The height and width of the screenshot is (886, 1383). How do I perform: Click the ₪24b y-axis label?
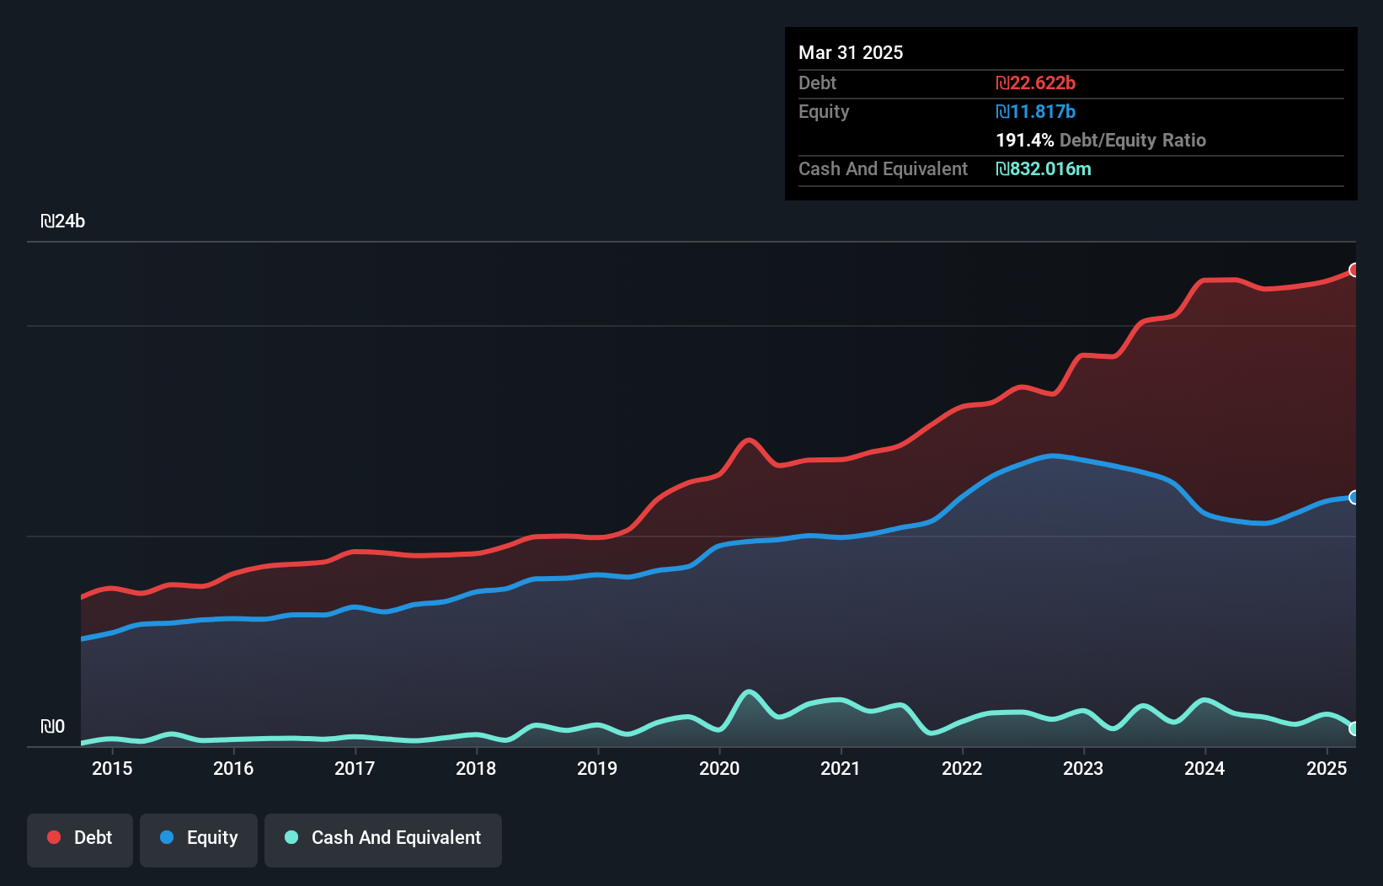63,221
